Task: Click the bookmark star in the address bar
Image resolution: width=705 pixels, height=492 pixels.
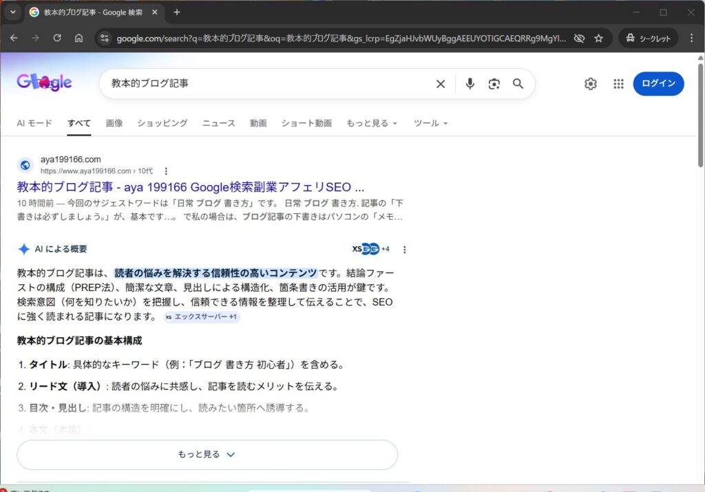Action: point(599,38)
